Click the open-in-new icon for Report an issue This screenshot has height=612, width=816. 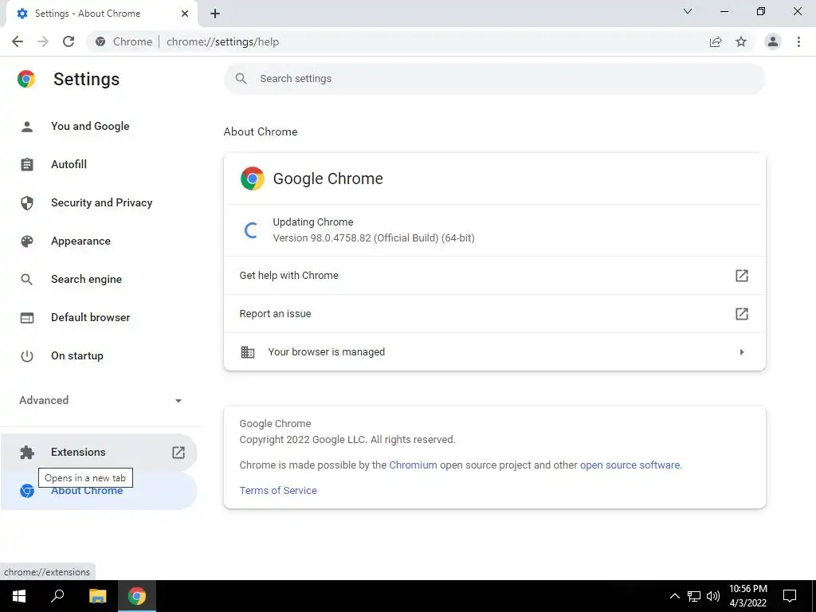[742, 314]
